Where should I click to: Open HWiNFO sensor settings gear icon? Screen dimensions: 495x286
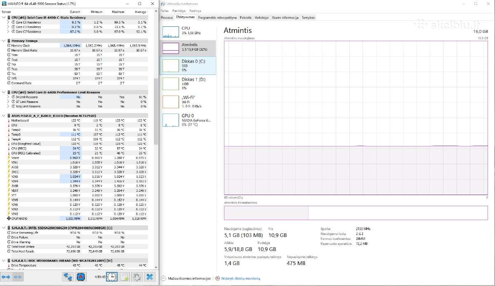137,277
